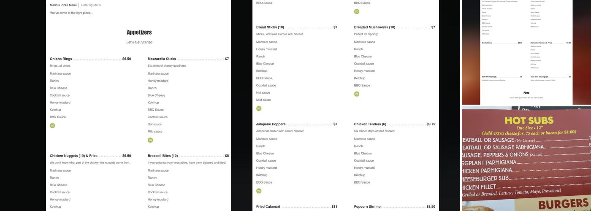The image size is (591, 211).
Task: Switch to the Catering Menu tab
Action: pyautogui.click(x=91, y=5)
